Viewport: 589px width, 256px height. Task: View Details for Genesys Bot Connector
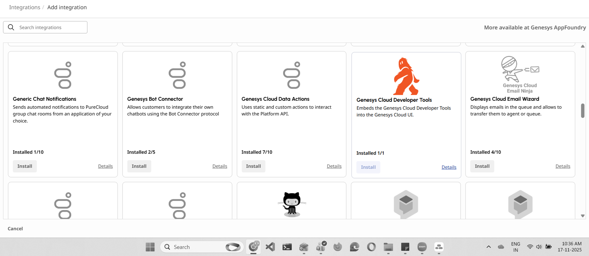coord(220,166)
